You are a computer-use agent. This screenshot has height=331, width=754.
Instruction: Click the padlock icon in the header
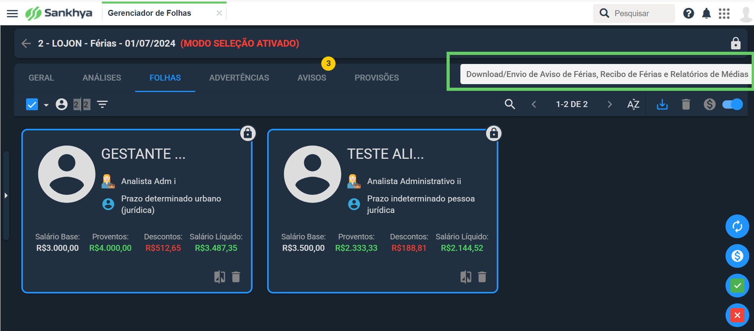[x=735, y=43]
